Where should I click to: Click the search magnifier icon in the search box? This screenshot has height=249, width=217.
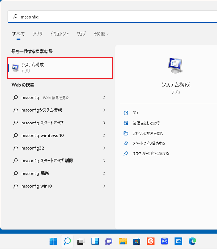[x=15, y=16]
